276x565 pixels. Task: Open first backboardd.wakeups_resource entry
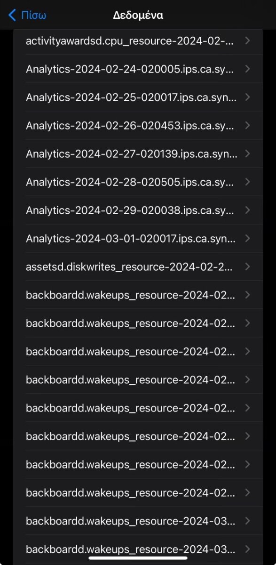click(138, 295)
